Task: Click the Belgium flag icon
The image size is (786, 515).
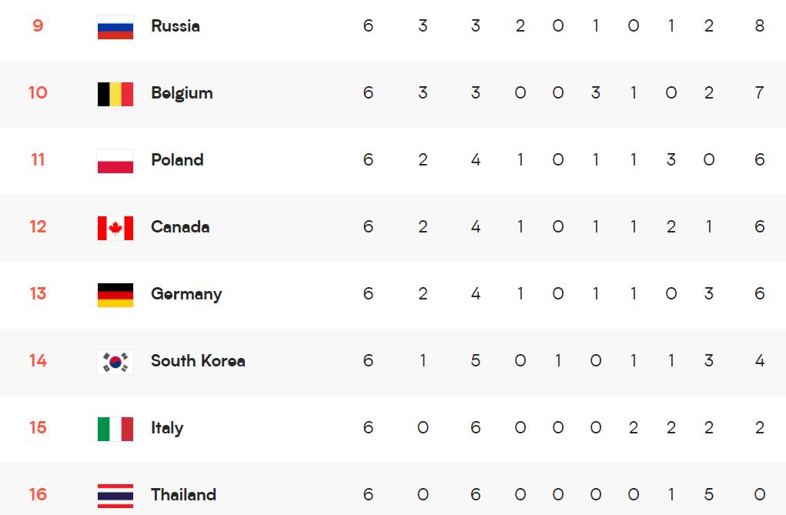Action: (115, 94)
